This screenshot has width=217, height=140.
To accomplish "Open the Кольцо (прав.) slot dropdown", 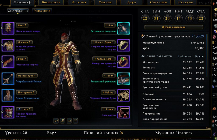I will pos(103,42).
